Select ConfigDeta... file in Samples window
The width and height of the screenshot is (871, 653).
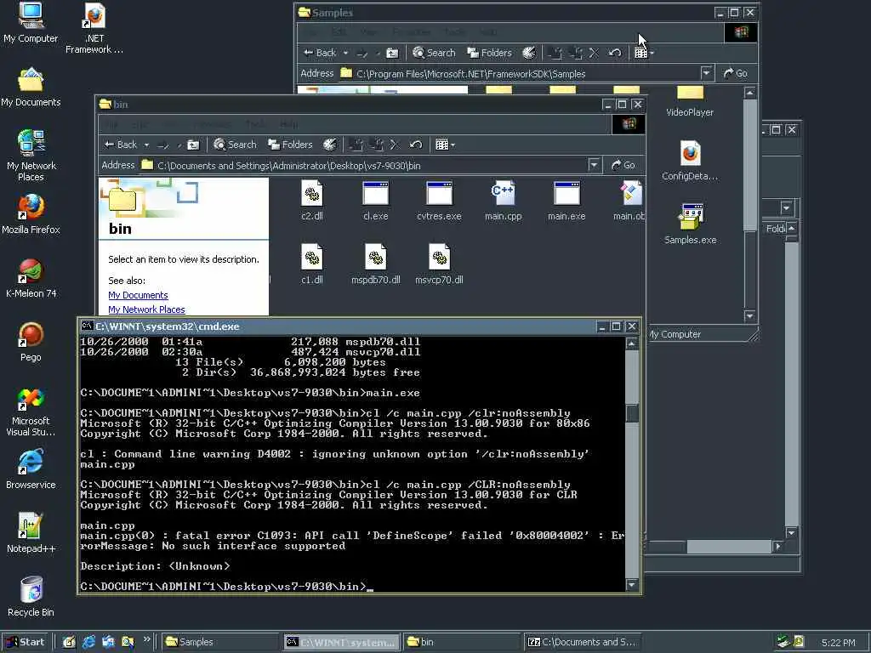click(x=690, y=161)
